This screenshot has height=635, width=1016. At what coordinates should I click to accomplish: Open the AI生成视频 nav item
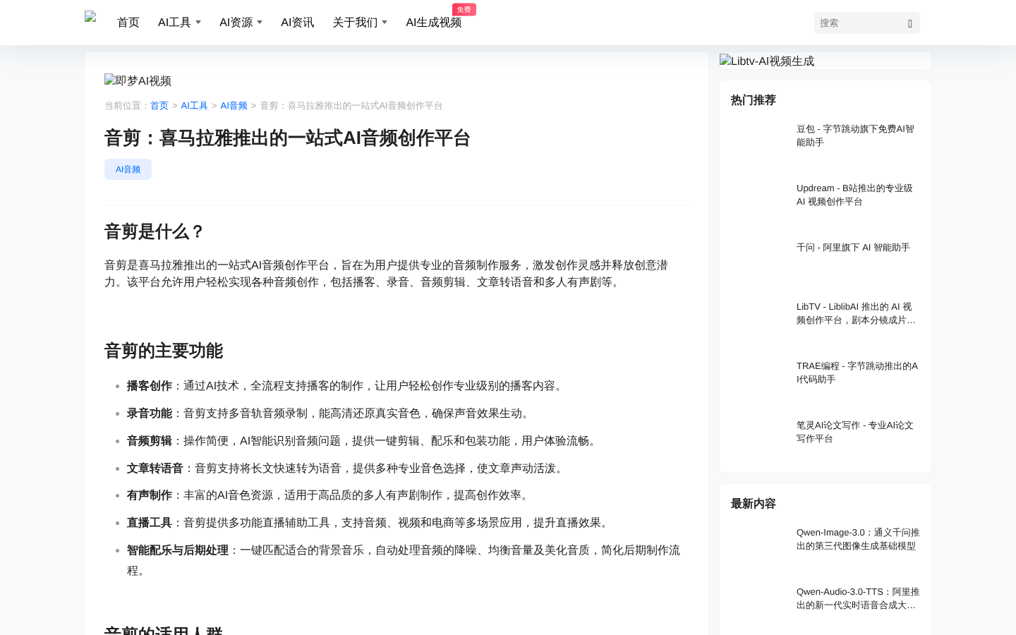[x=433, y=23]
